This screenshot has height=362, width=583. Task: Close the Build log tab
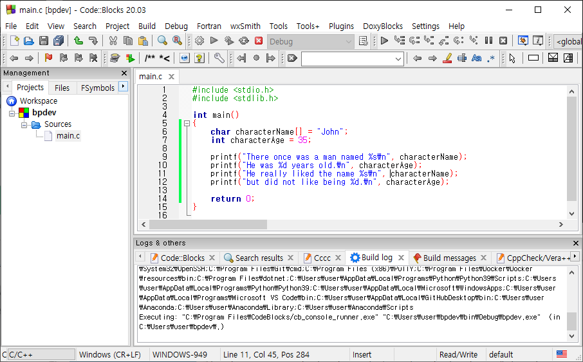(x=401, y=258)
